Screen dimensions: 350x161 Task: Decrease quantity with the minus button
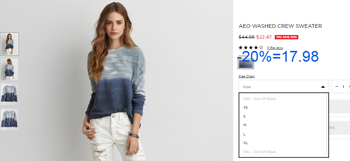(x=337, y=87)
